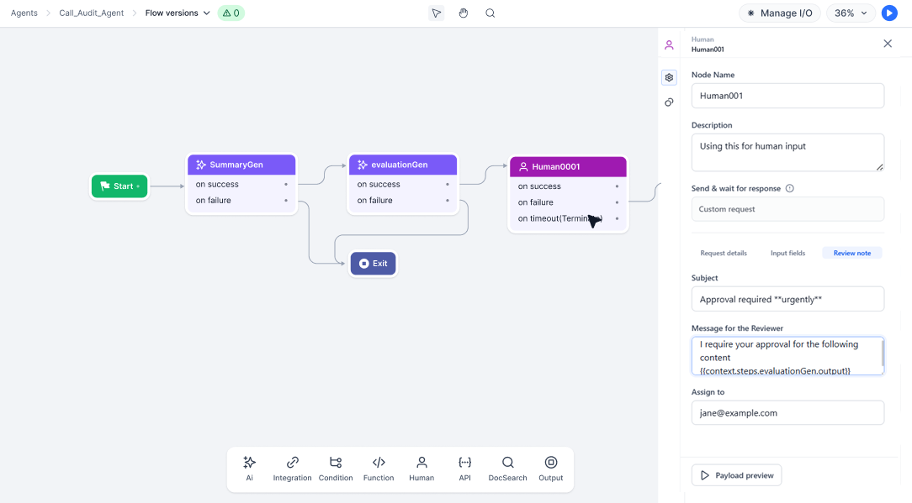Add a Human node from the palette
The height and width of the screenshot is (503, 912).
[x=422, y=469]
